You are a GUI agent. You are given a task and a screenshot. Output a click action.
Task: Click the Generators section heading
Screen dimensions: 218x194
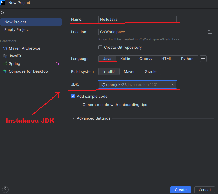click(x=8, y=41)
